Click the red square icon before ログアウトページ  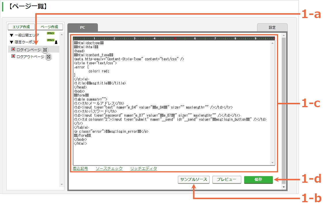click(x=13, y=56)
